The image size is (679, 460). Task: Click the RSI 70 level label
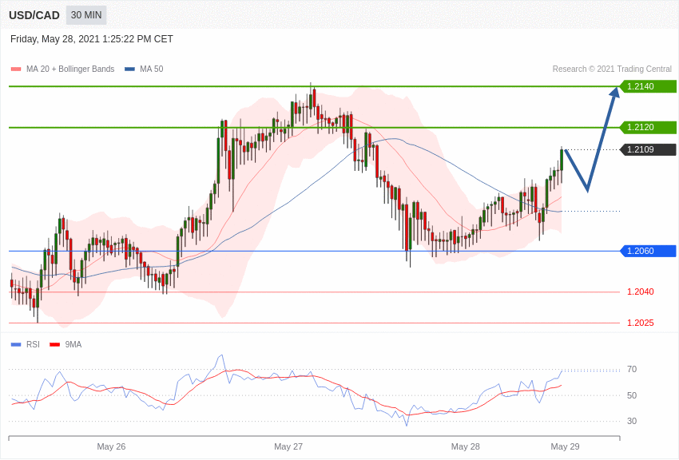[x=632, y=370]
